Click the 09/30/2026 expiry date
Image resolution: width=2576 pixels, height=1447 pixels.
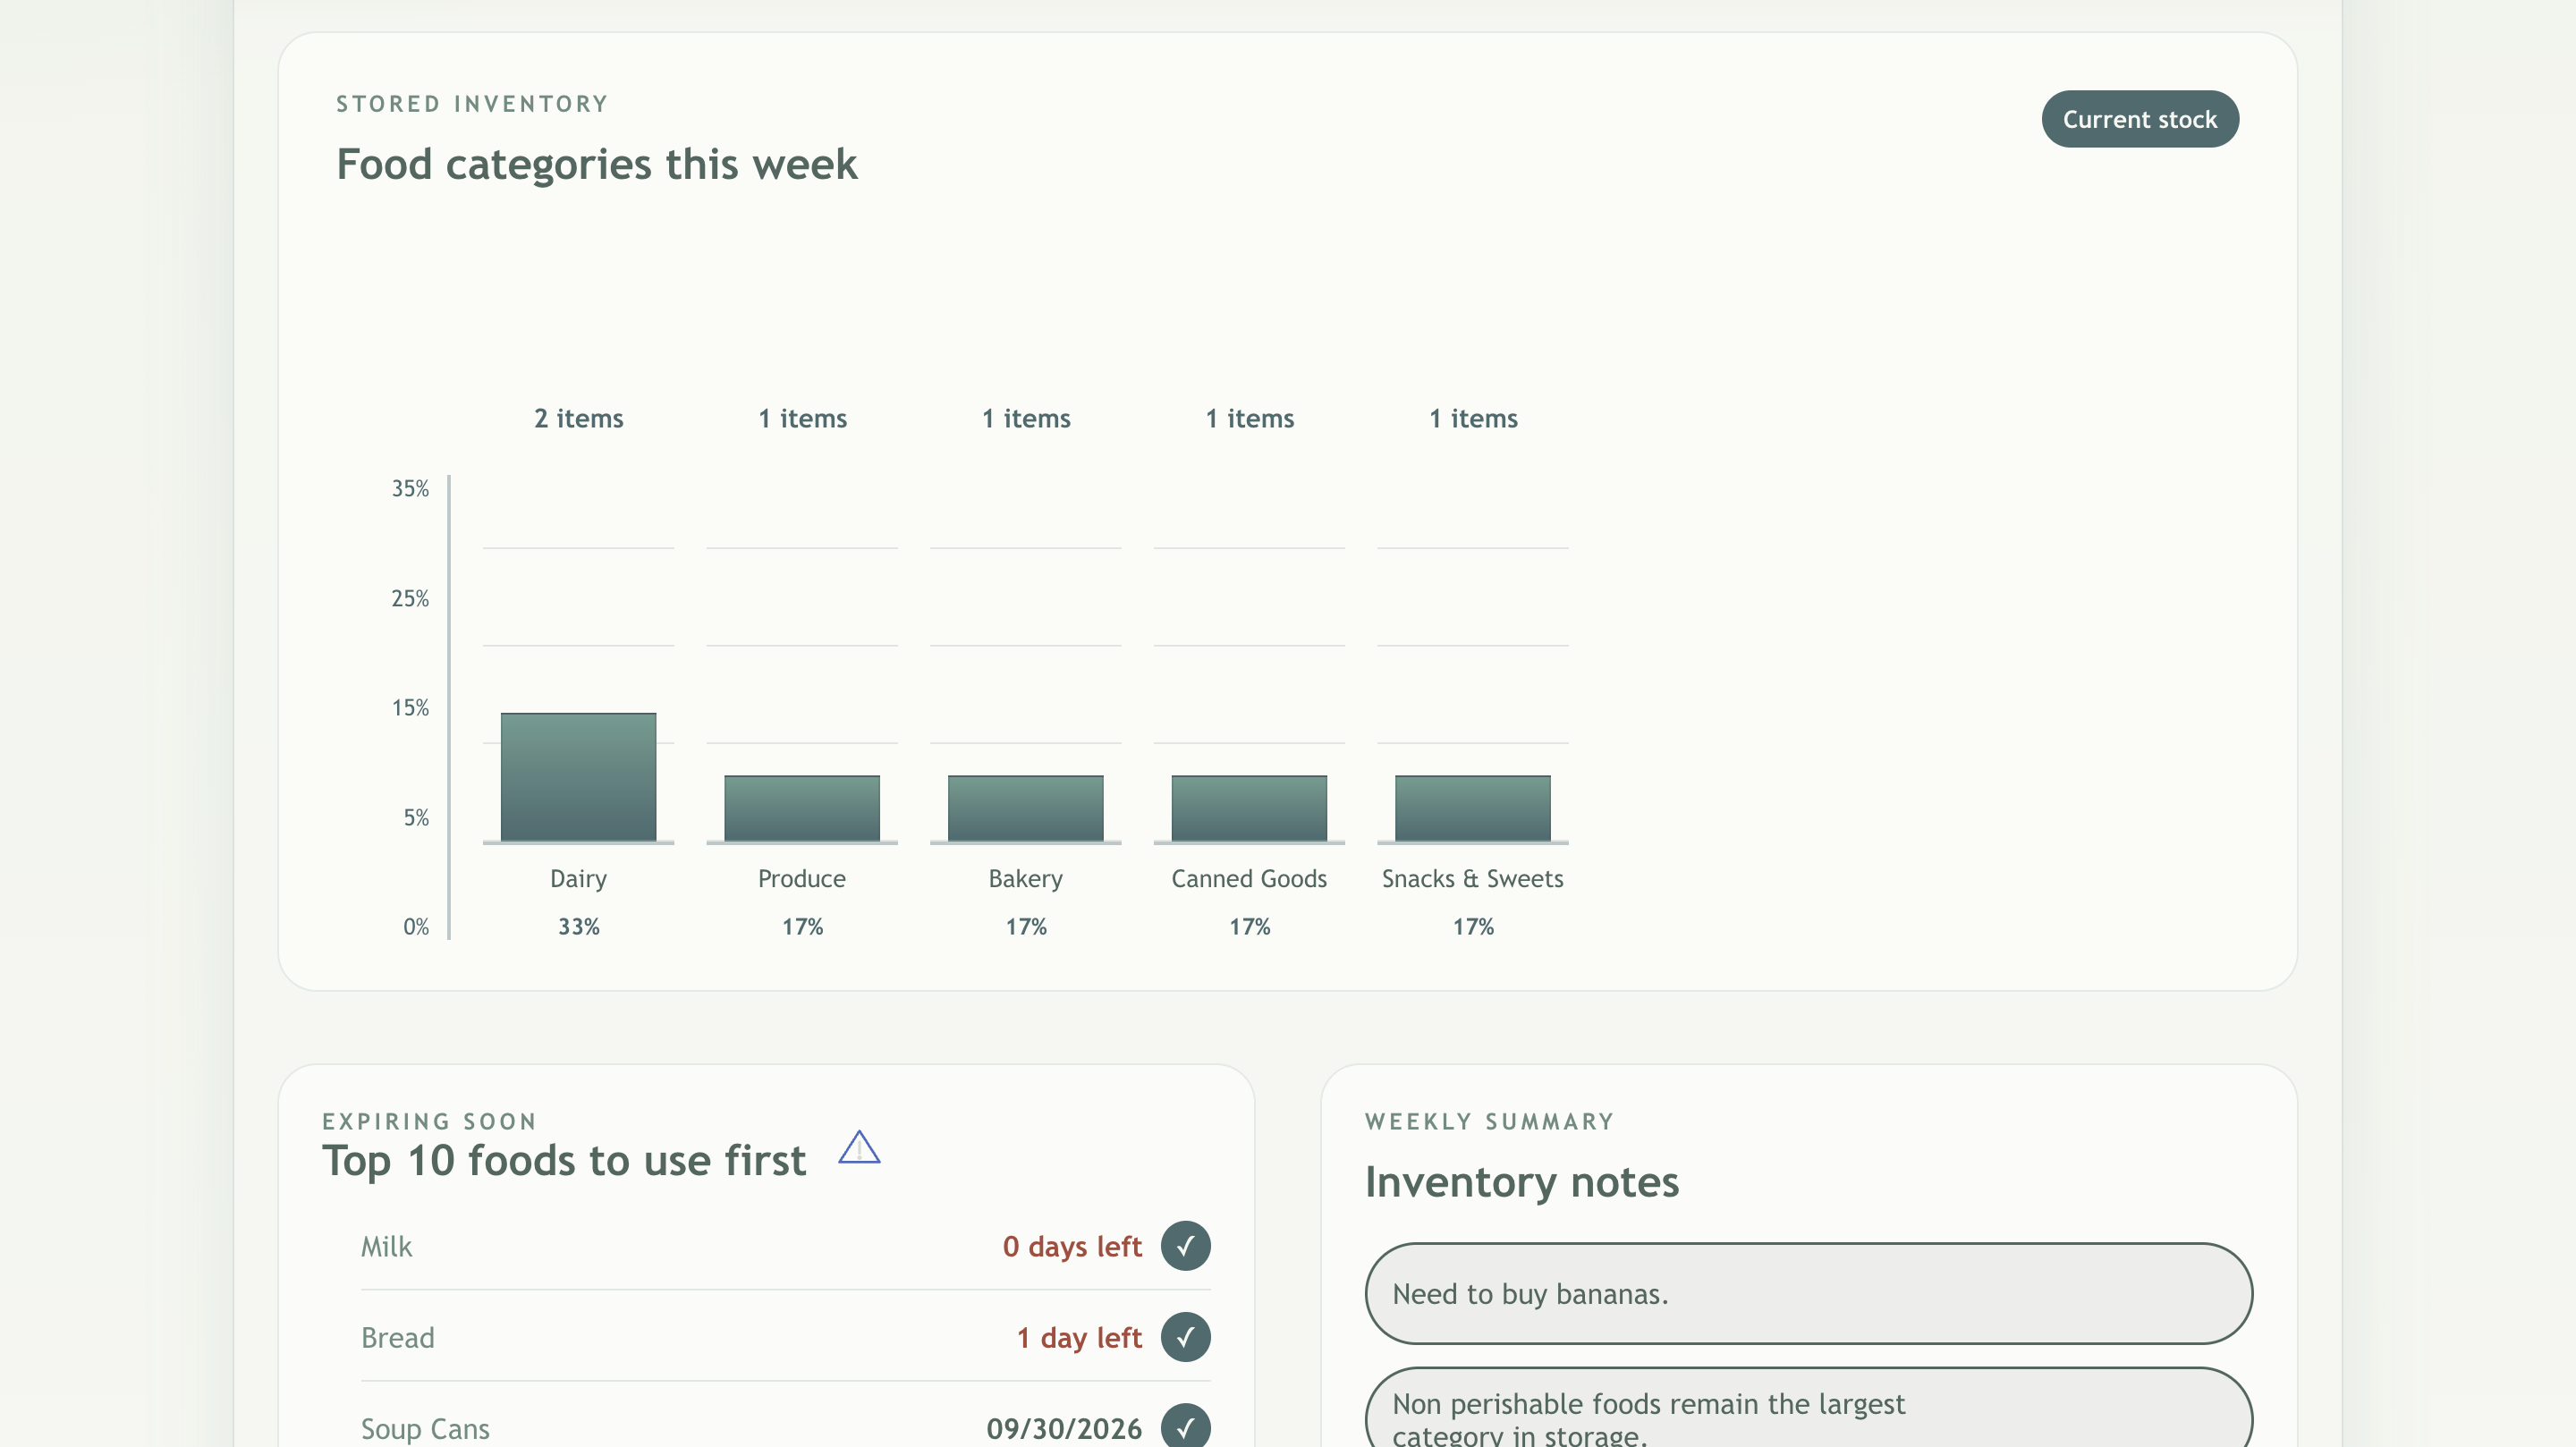pyautogui.click(x=1063, y=1429)
